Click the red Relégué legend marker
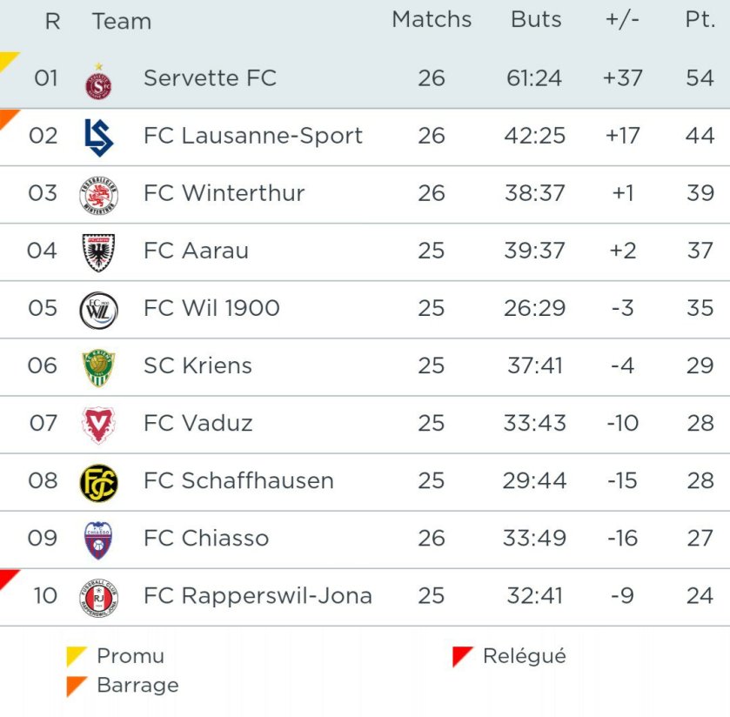730x717 pixels. (461, 655)
